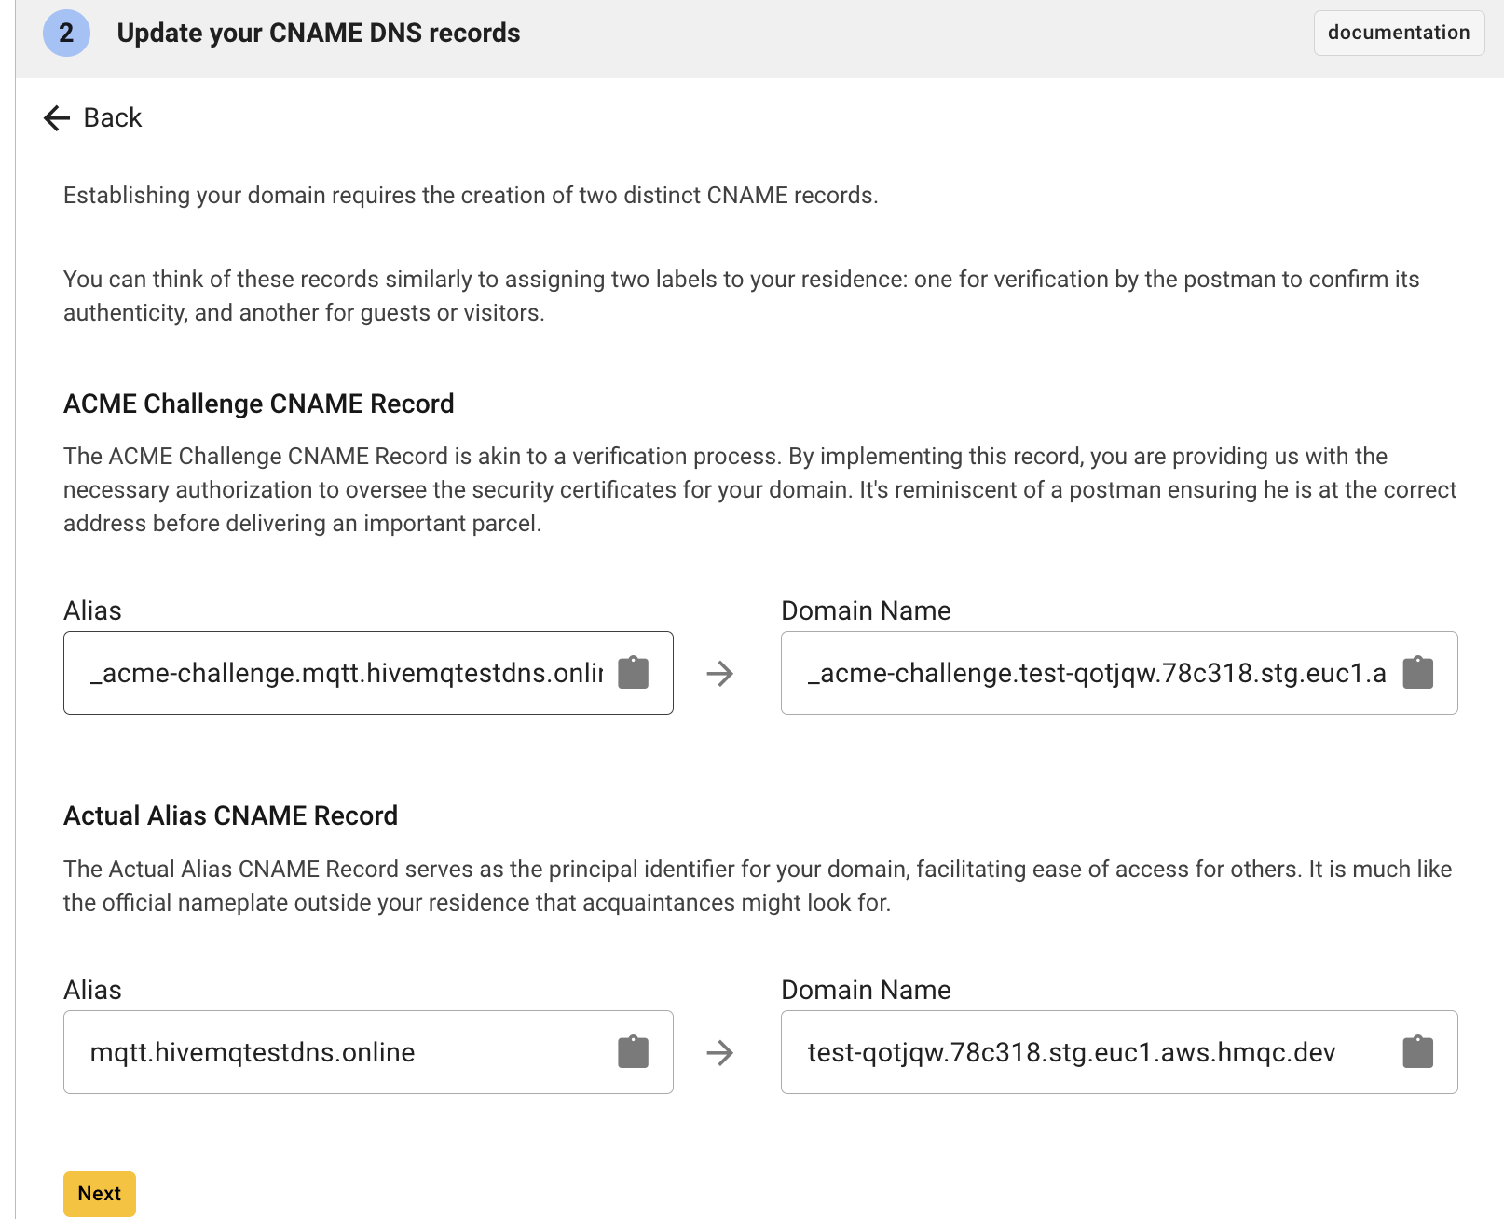
Task: Click the 'principal identifier for your domain' paragraph
Action: tap(758, 885)
